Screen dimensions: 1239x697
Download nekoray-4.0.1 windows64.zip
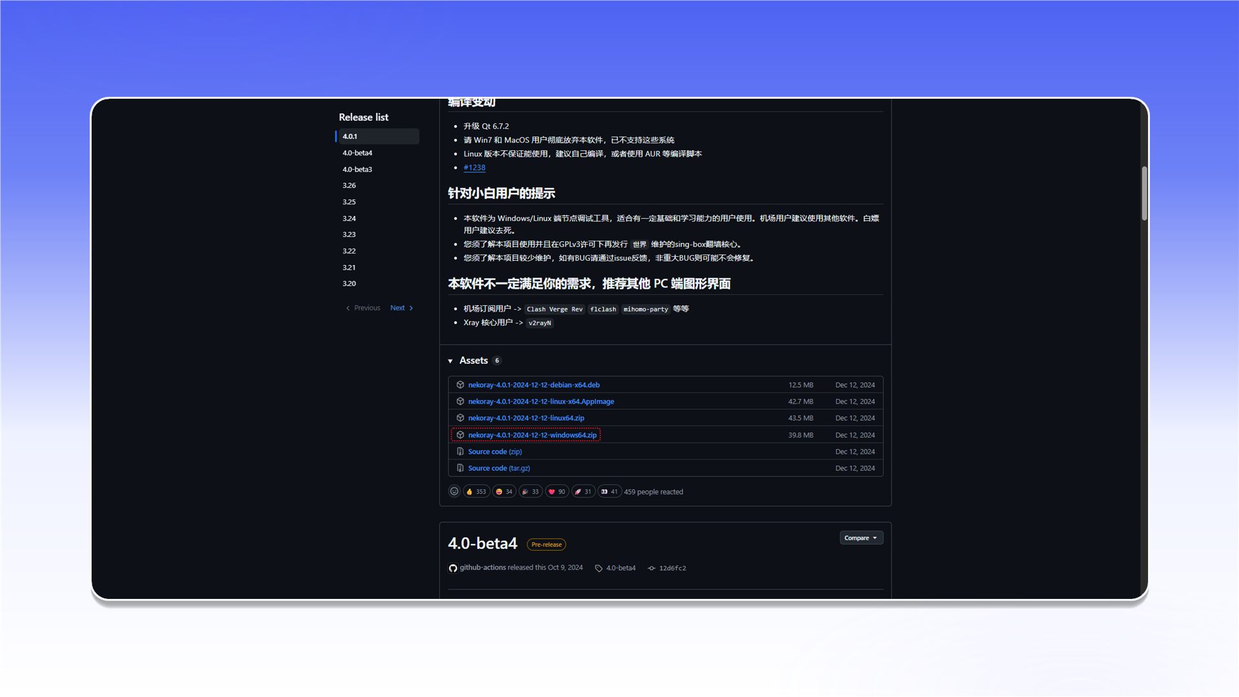point(532,436)
